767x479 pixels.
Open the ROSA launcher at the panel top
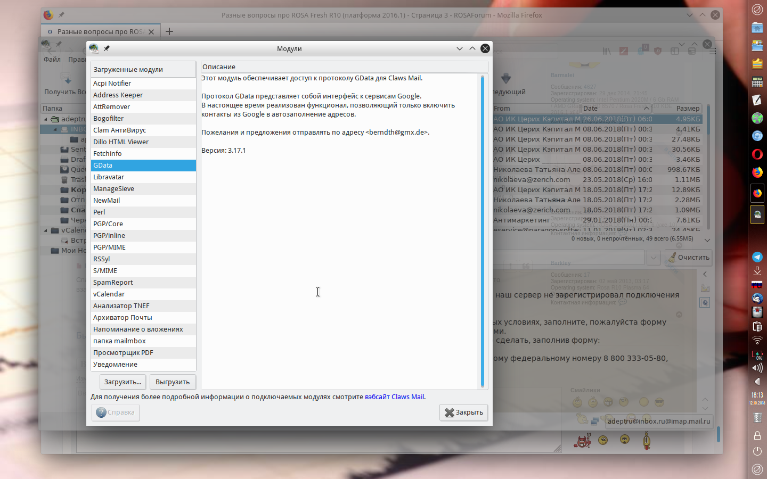pyautogui.click(x=757, y=9)
